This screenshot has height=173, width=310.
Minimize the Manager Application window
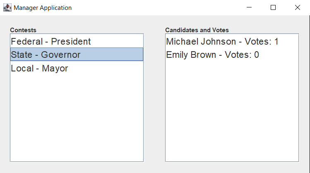pos(249,7)
